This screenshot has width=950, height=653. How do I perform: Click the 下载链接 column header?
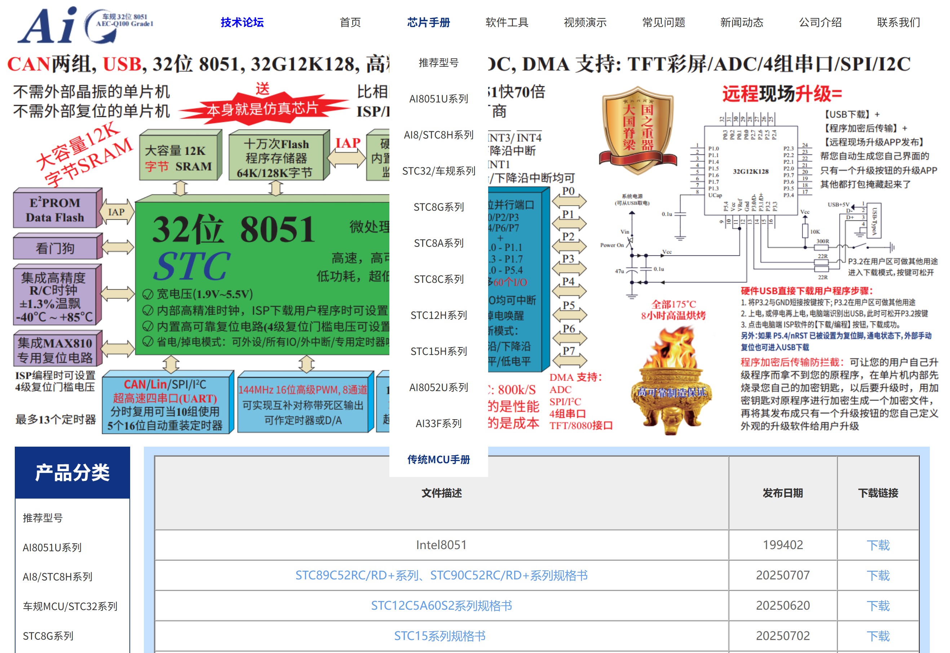878,492
